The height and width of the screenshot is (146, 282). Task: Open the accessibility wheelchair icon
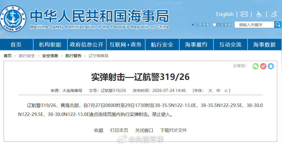pyautogui.click(x=259, y=14)
